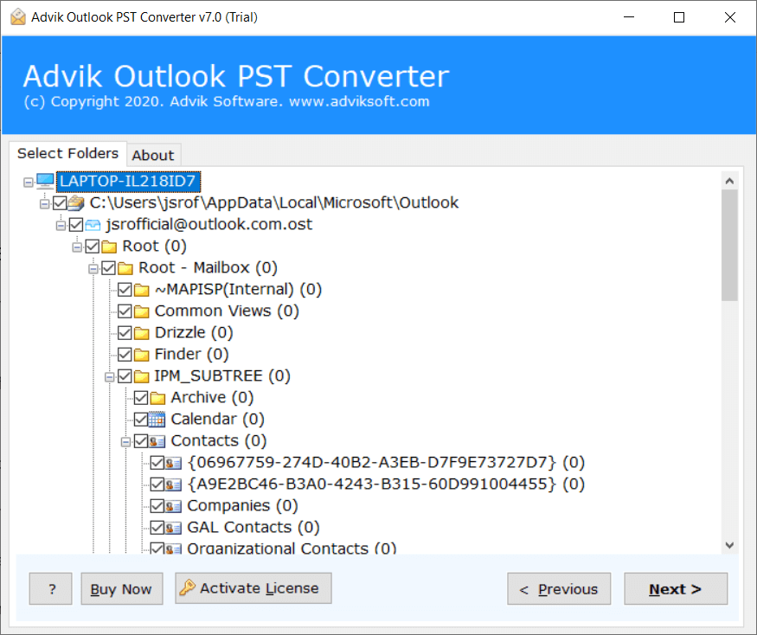Switch to the About tab

[x=153, y=155]
